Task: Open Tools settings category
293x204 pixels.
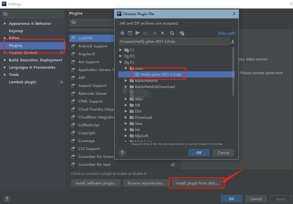Action: 14,75
